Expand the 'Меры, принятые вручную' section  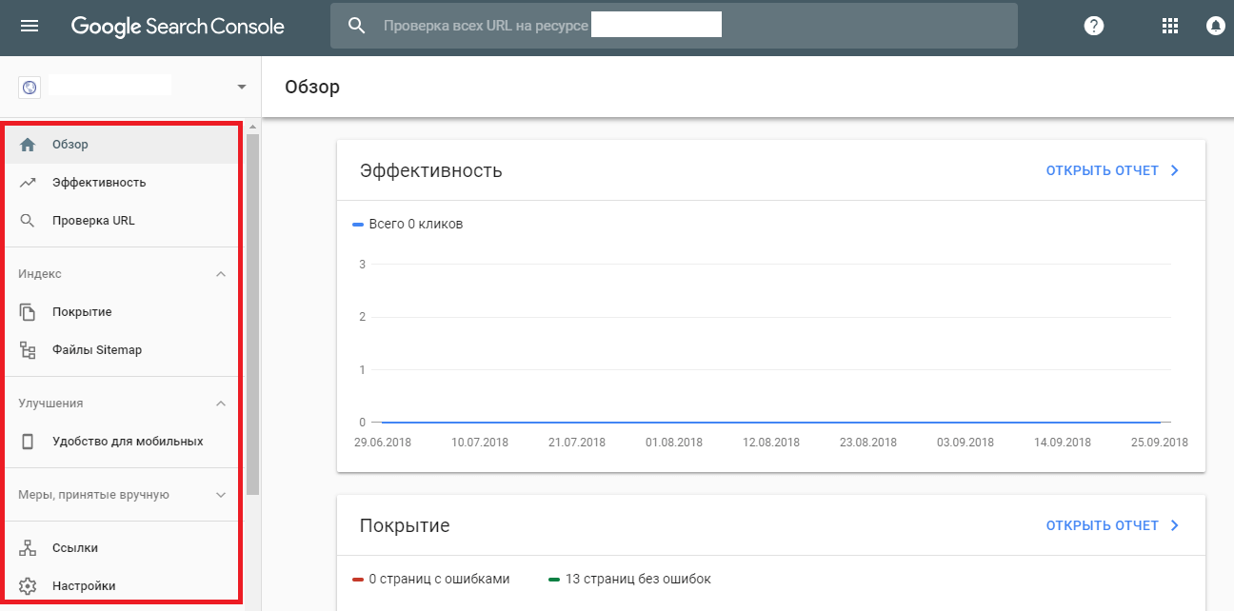[221, 494]
